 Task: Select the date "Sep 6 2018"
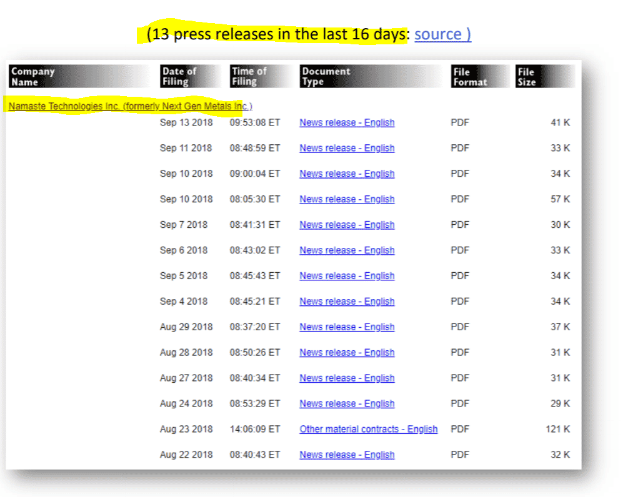pyautogui.click(x=184, y=250)
